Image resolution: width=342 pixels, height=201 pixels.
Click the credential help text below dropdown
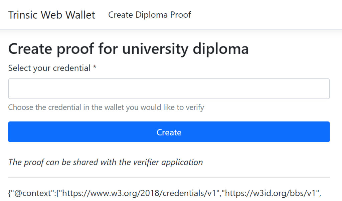tap(106, 108)
